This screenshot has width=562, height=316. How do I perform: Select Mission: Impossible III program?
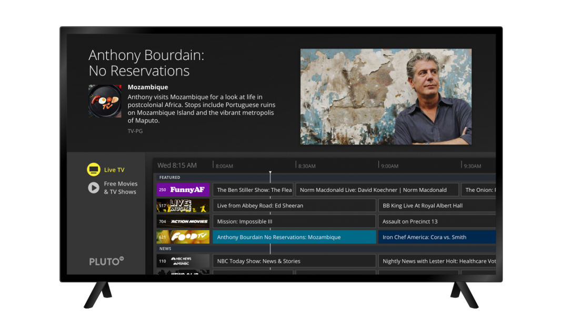click(294, 221)
